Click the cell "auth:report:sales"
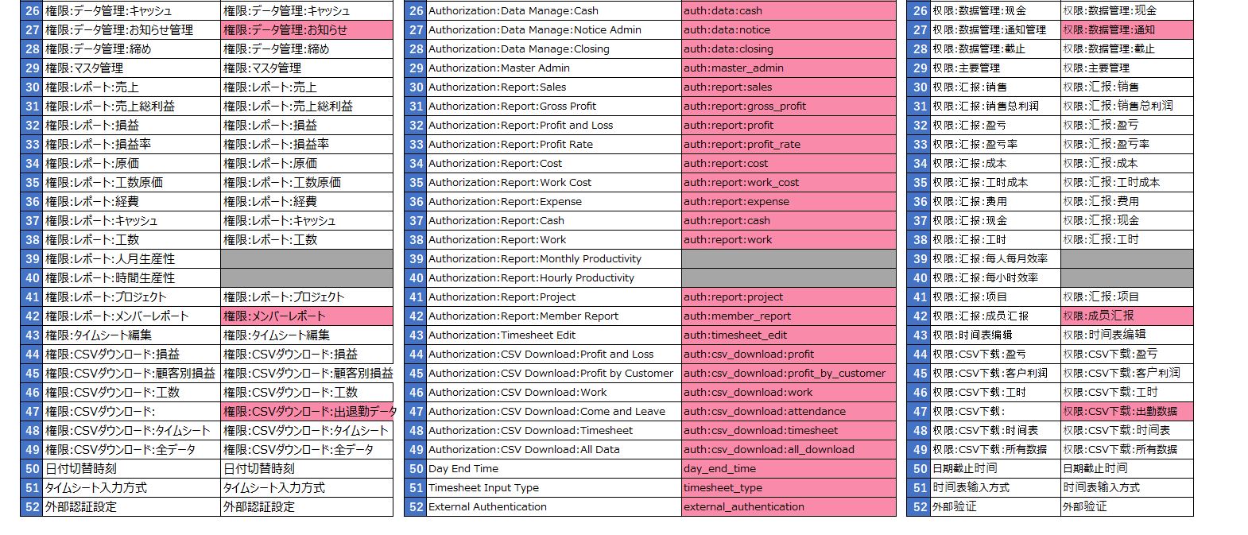 [x=789, y=87]
